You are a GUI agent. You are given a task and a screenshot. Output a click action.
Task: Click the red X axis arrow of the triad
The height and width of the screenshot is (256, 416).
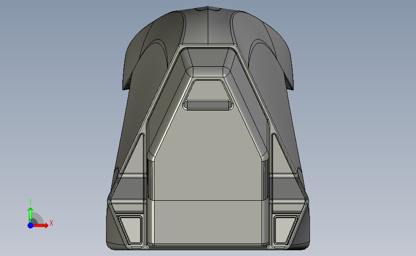coord(40,225)
